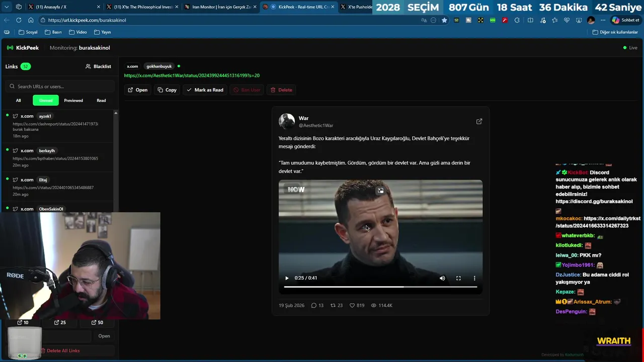Click the retweet icon showing 23
The image size is (644, 362).
pos(333,305)
